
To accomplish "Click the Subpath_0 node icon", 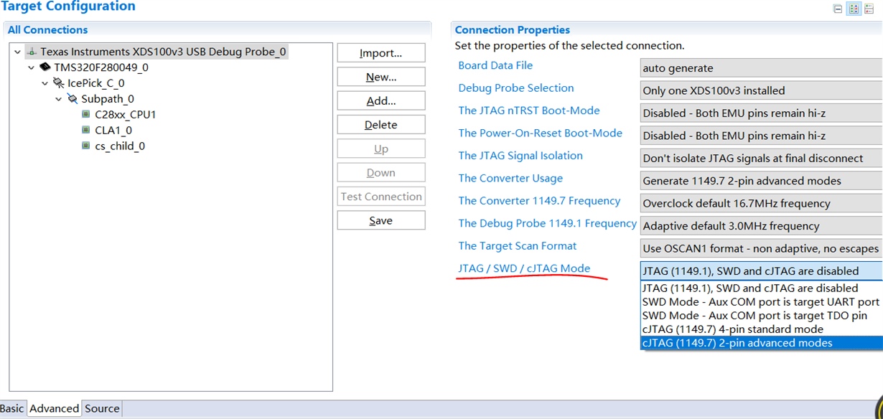I will [72, 99].
